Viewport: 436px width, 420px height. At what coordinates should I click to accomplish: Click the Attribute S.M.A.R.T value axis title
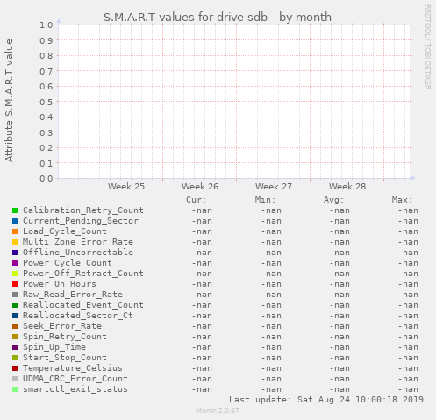(x=9, y=100)
